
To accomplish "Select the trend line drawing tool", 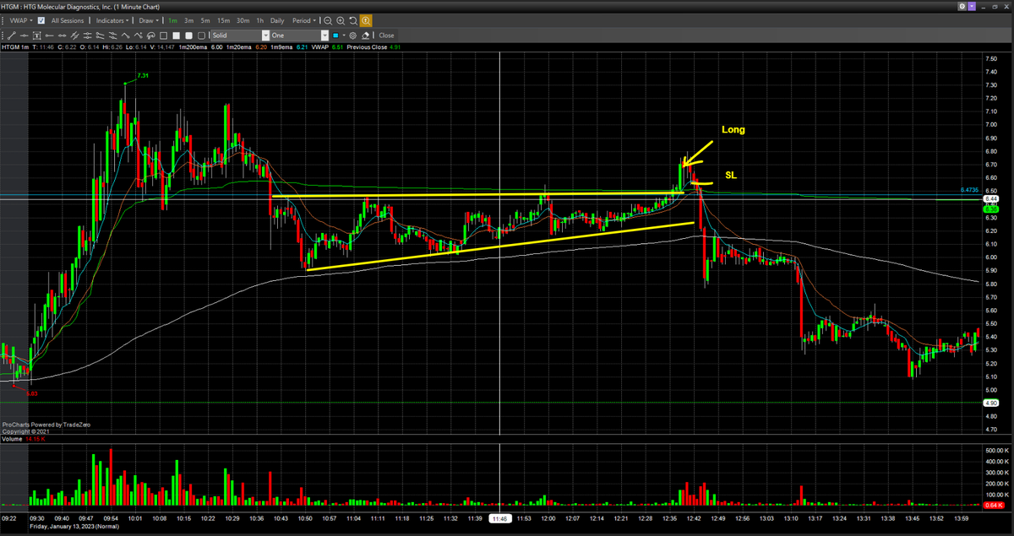I will click(x=11, y=35).
